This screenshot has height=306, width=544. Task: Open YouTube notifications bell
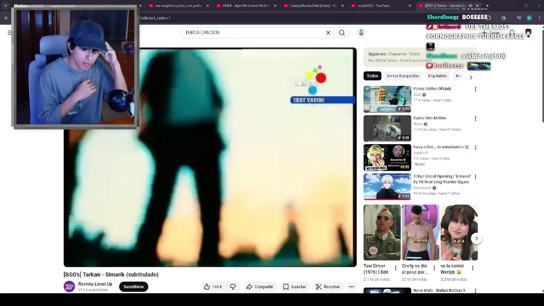[512, 33]
